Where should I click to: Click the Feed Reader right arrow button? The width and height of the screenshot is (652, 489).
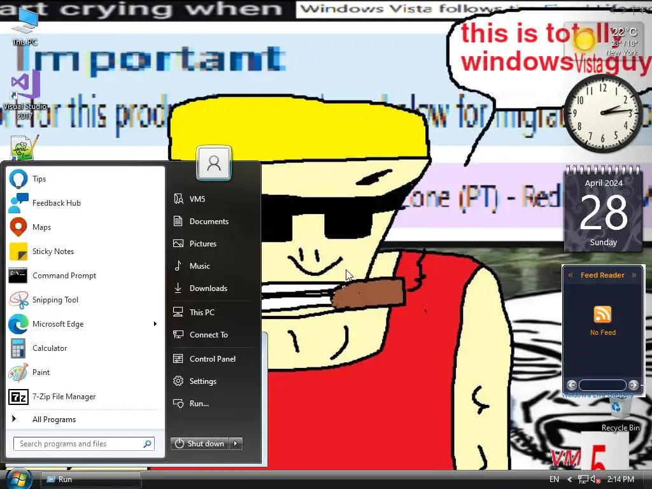[634, 385]
